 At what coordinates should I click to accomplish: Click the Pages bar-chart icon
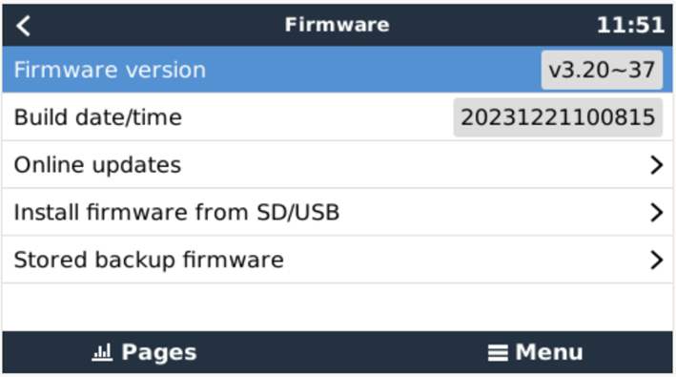click(x=102, y=352)
